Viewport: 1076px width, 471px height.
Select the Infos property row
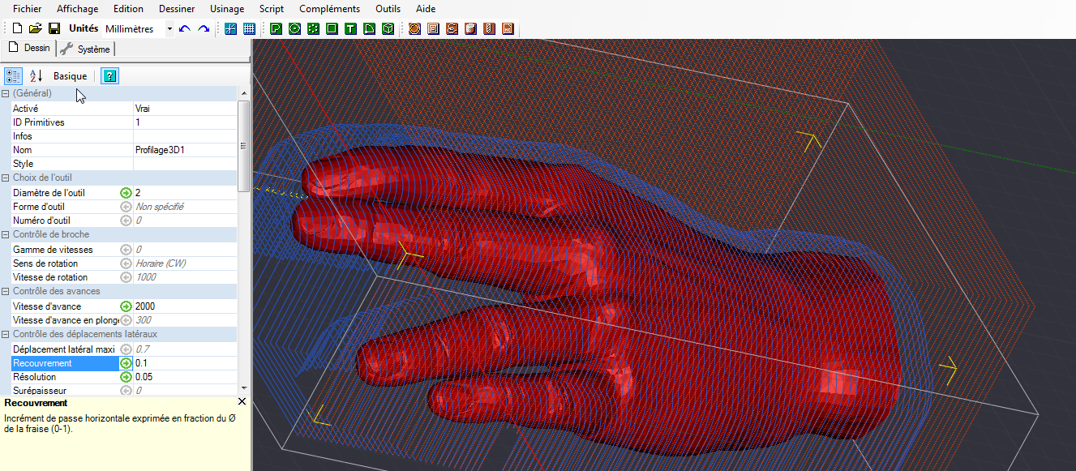[x=123, y=136]
